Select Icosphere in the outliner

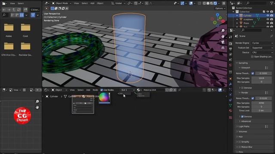pos(248,19)
